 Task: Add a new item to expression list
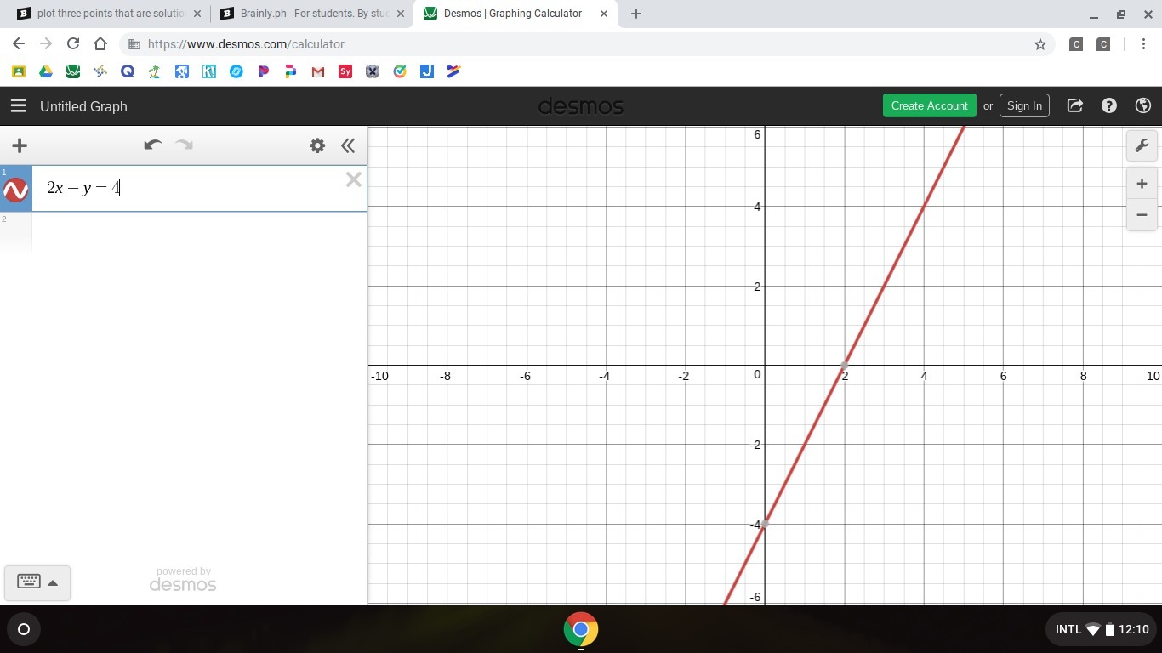pos(20,145)
